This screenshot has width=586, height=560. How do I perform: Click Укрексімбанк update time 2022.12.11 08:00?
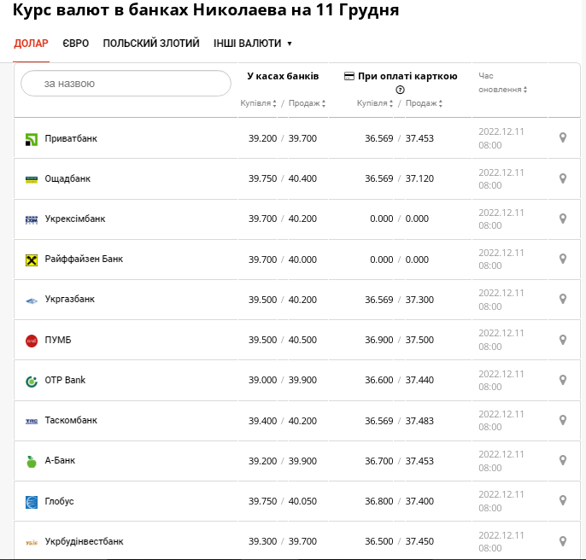click(501, 219)
